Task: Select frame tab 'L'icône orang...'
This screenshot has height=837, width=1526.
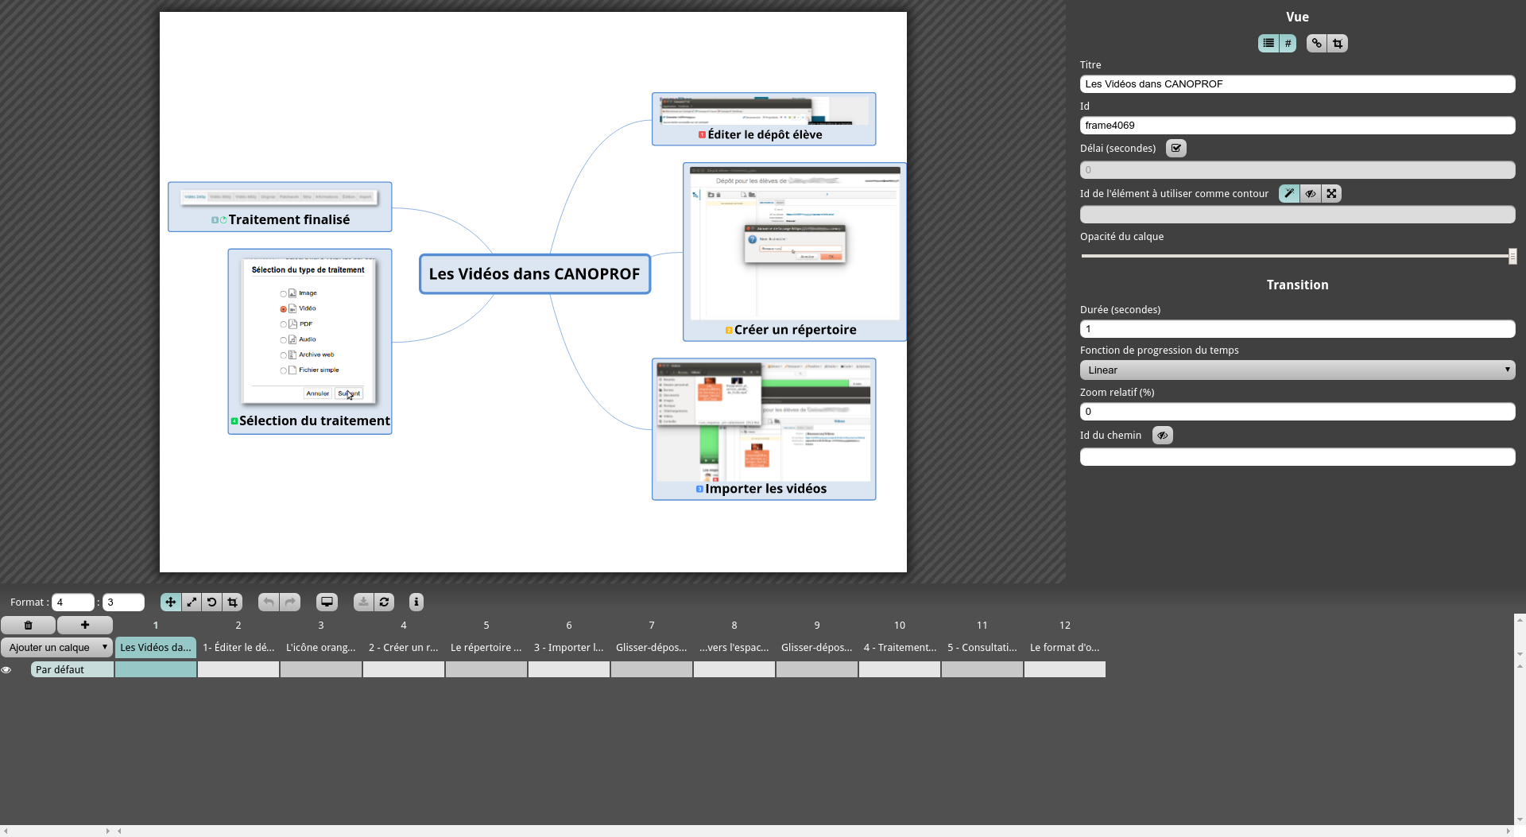Action: tap(321, 647)
